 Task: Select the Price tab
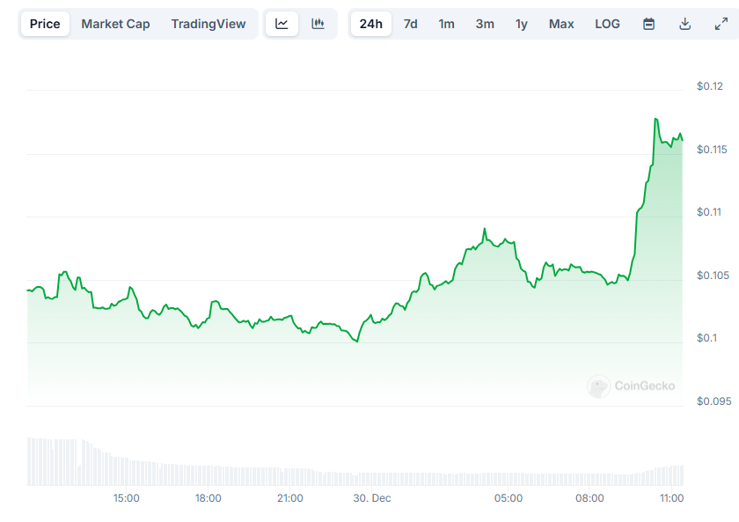tap(45, 24)
